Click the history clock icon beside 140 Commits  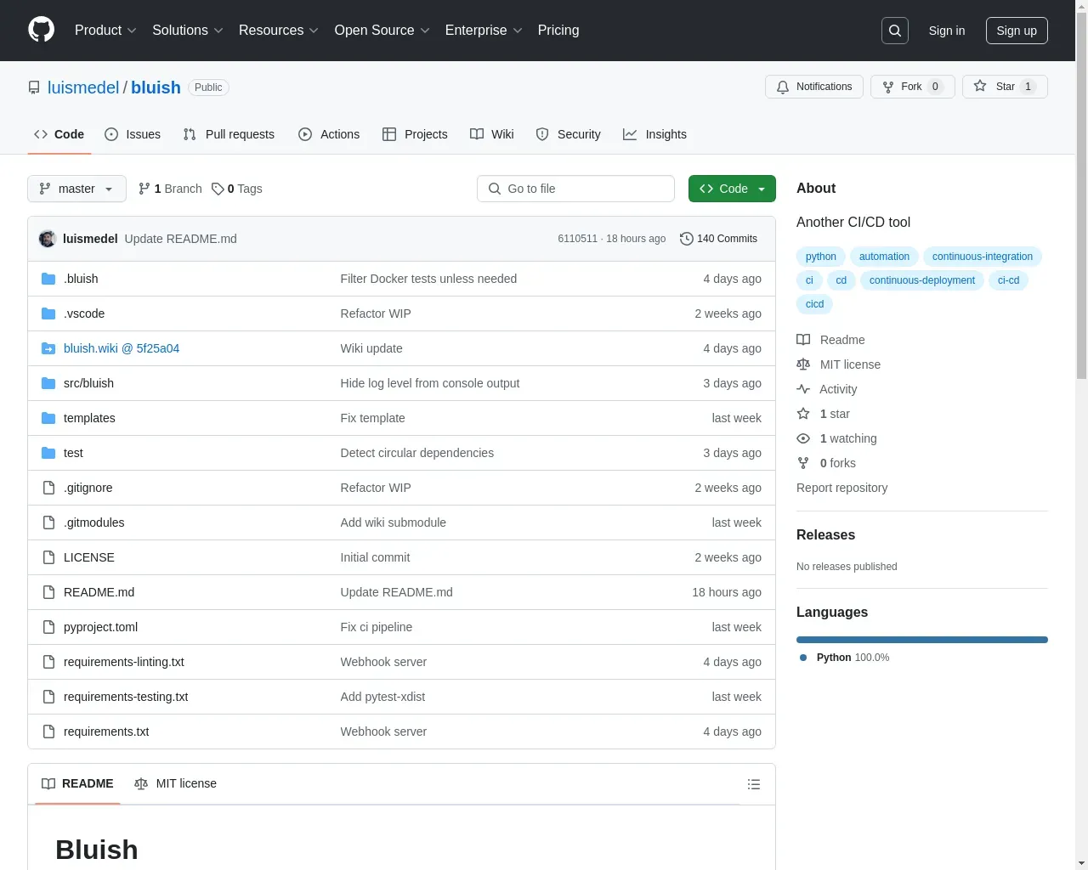687,239
